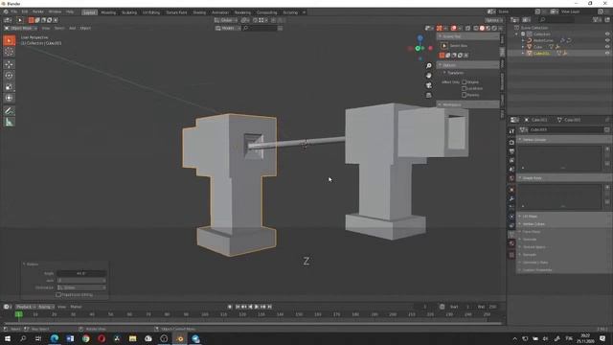Select the Select Box tool
Image resolution: width=613 pixels, height=345 pixels.
tap(9, 40)
